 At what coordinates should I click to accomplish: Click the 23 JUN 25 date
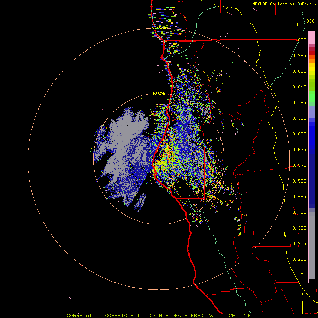tap(221, 316)
